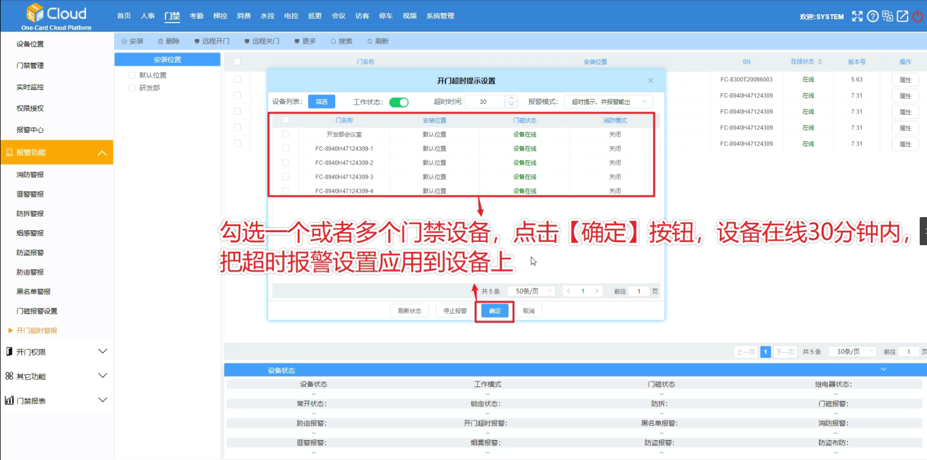Click 远程开门 in the toolbar
This screenshot has width=927, height=460.
(x=212, y=41)
